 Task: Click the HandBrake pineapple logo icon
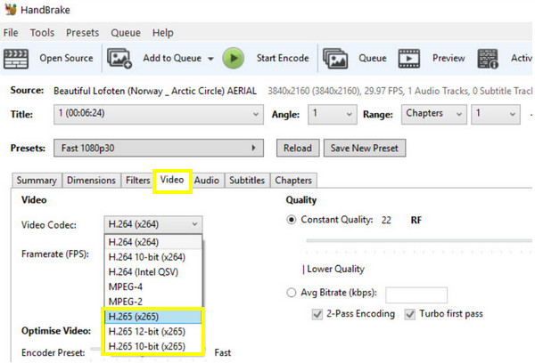(11, 9)
